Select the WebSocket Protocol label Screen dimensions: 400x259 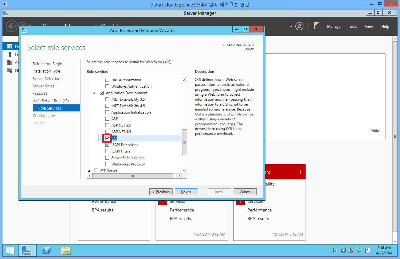click(x=128, y=164)
